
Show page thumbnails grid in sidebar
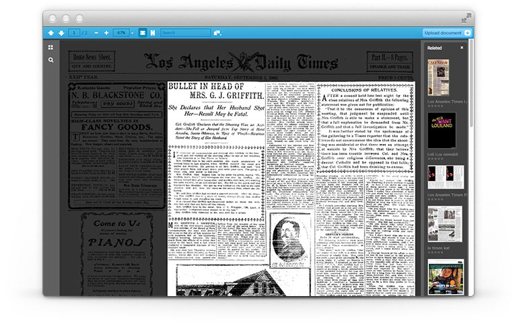tap(50, 48)
